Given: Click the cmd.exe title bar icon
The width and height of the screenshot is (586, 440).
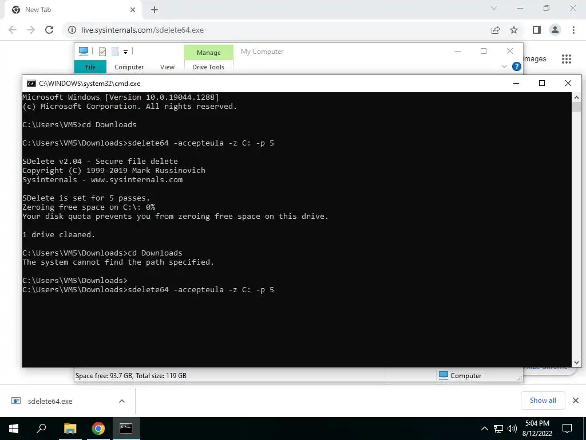Looking at the screenshot, I should 31,84.
